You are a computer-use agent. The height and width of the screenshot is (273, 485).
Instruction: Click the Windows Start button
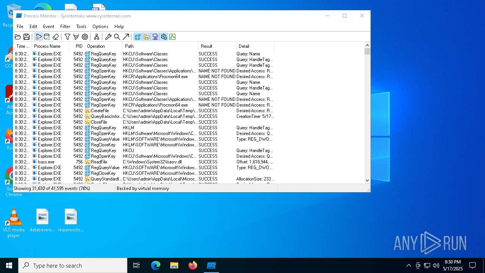pyautogui.click(x=9, y=265)
